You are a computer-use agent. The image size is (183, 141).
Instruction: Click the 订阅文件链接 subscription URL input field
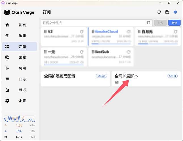97,23
